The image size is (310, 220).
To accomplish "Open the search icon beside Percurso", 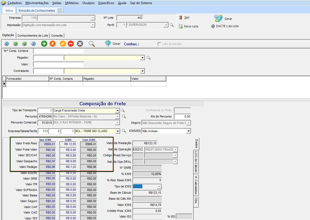I will pyautogui.click(x=124, y=116).
